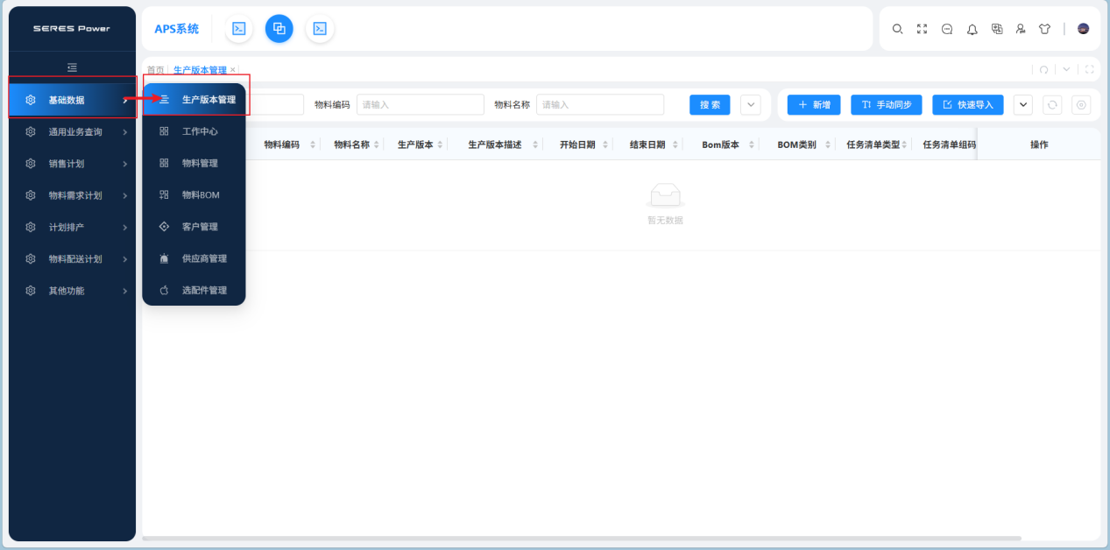Image resolution: width=1110 pixels, height=550 pixels.
Task: Click the icon beside 物料BOM
Action: [x=164, y=195]
